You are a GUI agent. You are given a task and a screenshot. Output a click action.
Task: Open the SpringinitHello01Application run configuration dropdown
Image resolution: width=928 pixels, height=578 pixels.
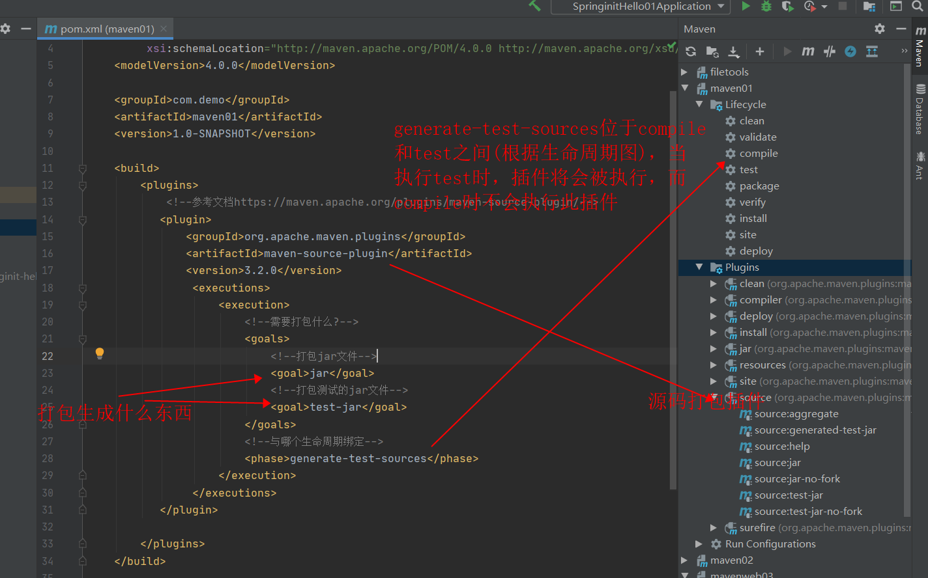pyautogui.click(x=641, y=7)
